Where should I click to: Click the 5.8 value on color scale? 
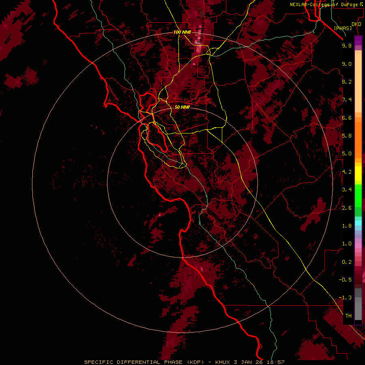(347, 136)
